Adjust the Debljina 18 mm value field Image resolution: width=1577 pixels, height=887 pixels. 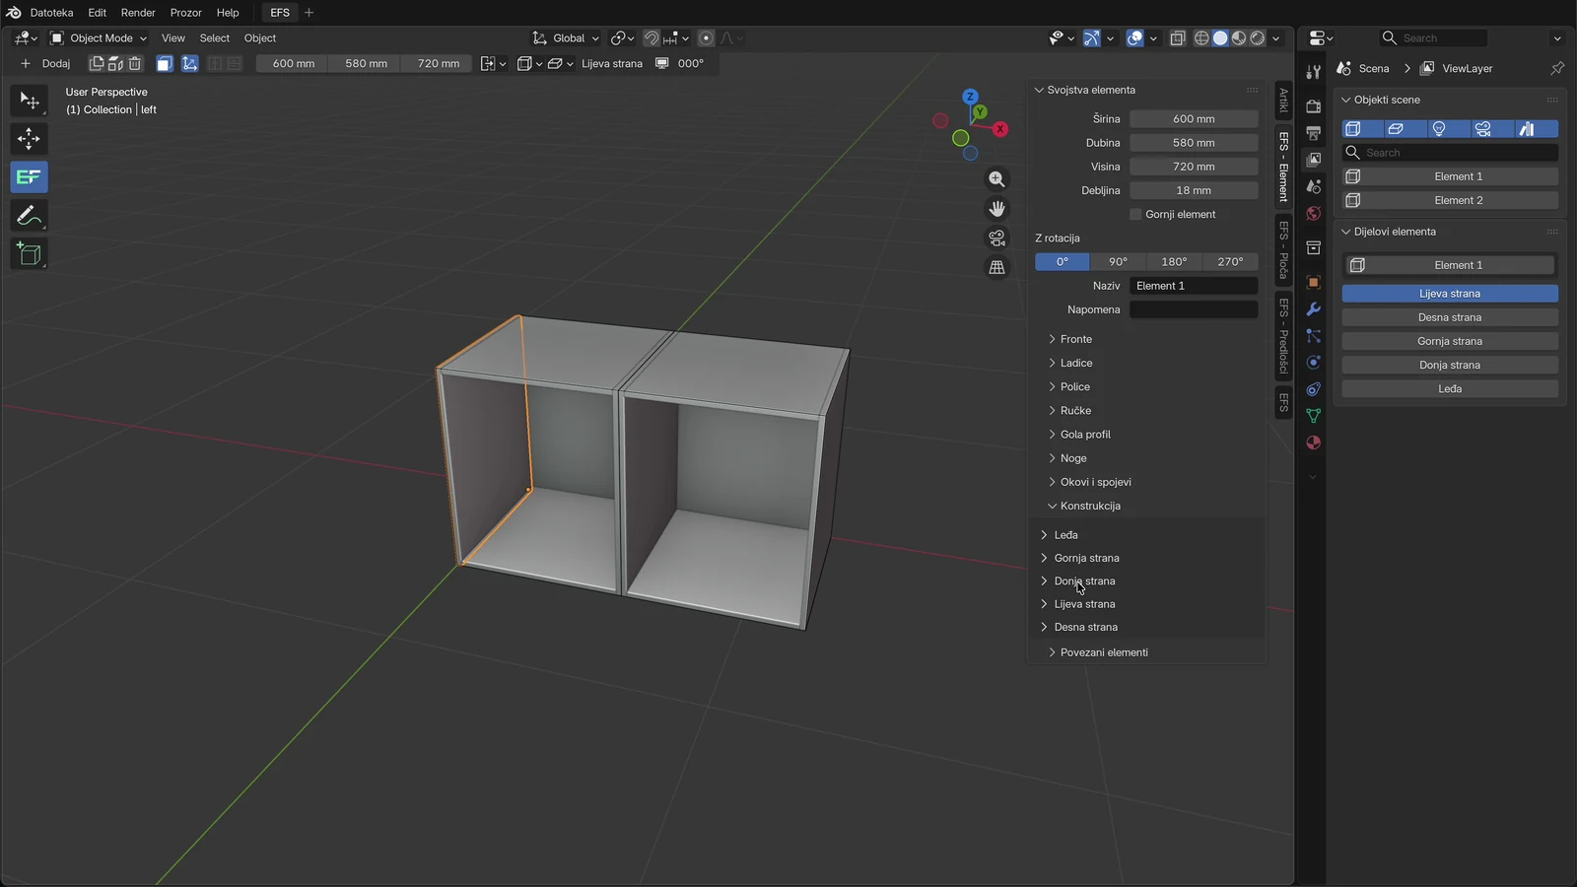point(1194,190)
